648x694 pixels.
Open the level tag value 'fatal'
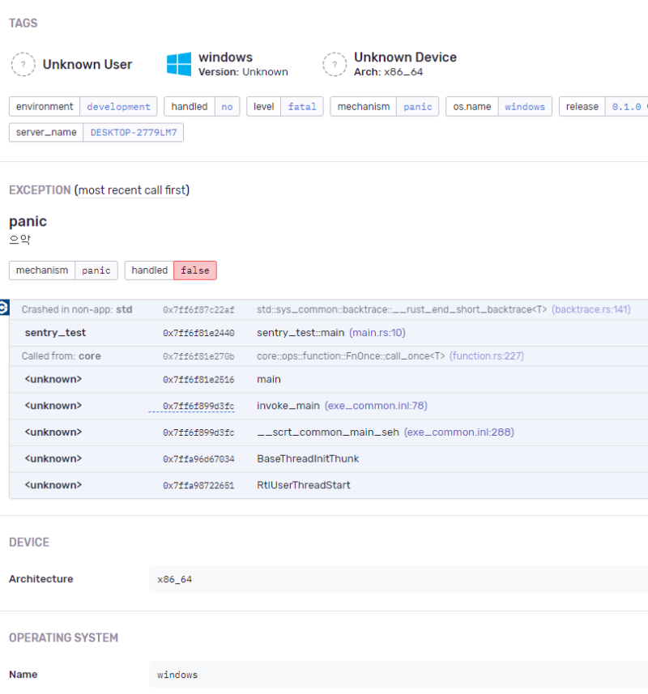pyautogui.click(x=302, y=107)
